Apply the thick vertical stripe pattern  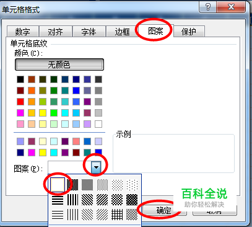72,200
